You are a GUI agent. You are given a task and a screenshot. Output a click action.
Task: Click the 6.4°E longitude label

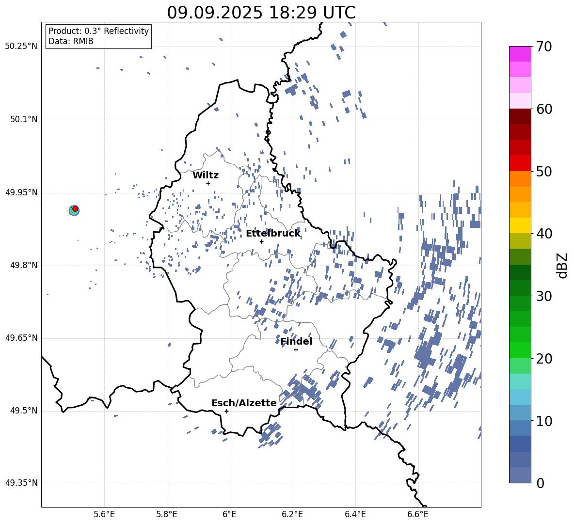tap(355, 515)
